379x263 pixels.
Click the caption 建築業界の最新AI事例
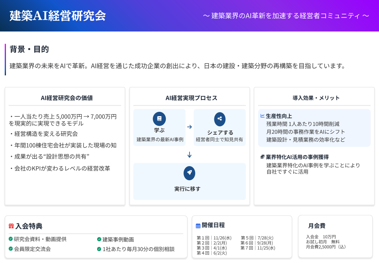(x=160, y=140)
